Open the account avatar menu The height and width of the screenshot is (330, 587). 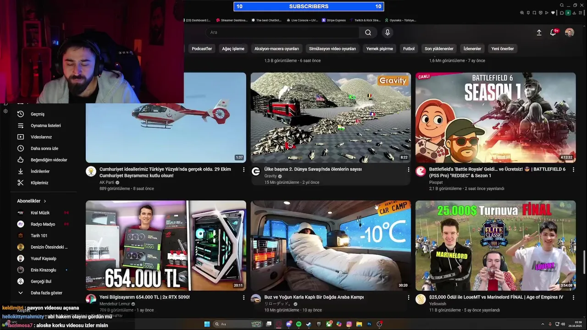click(569, 33)
